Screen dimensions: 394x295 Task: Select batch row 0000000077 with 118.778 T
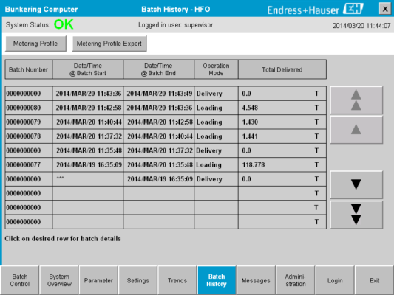(x=166, y=164)
